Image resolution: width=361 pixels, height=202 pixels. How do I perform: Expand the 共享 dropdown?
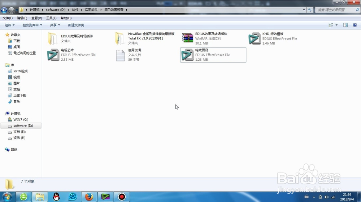[55, 25]
